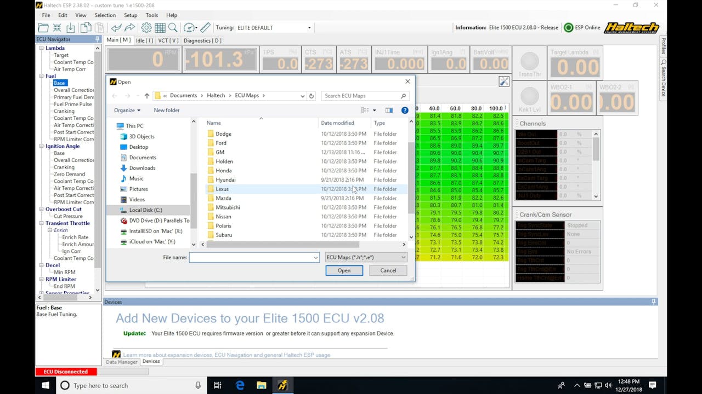Click the ESP Online status indicator
This screenshot has height=394, width=702.
[x=579, y=27]
